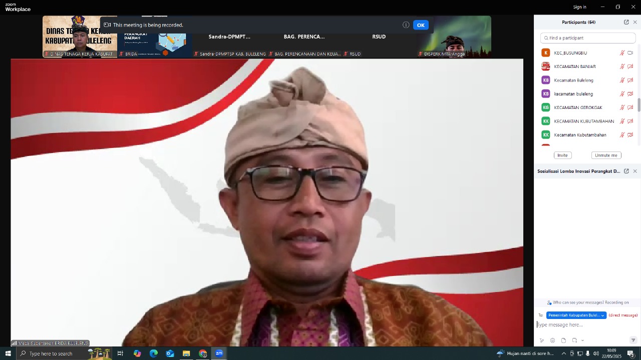Pop out the Participants panel
This screenshot has width=641, height=360.
[626, 22]
